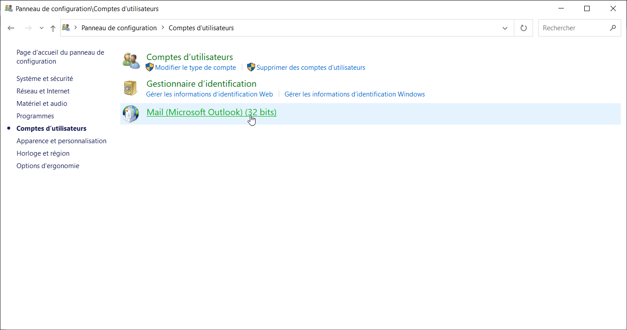Expand breadcrumb chevron after Panneau de configuration
The height and width of the screenshot is (330, 627).
[163, 28]
